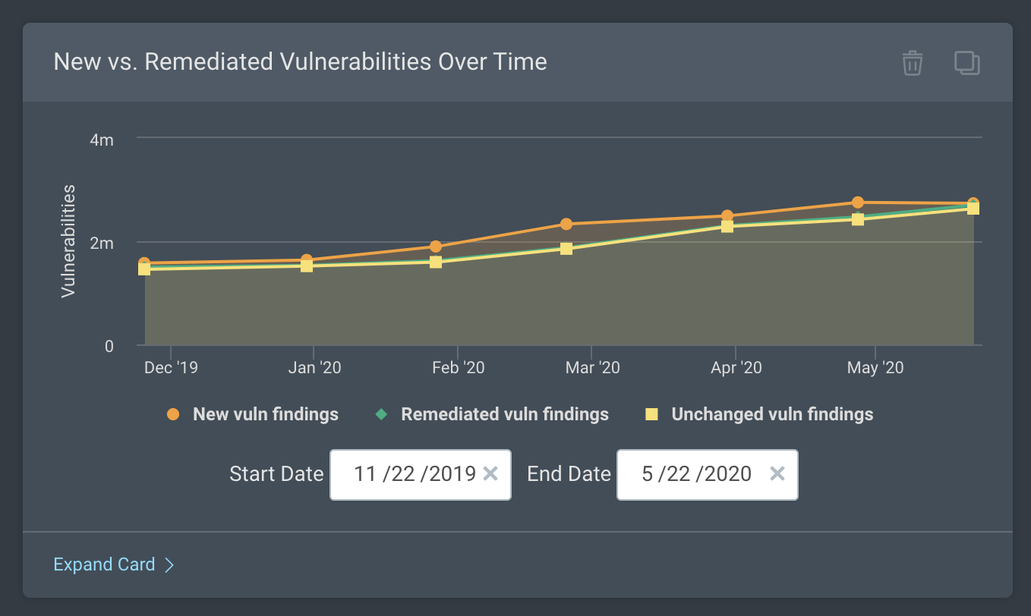The width and height of the screenshot is (1031, 616).
Task: Clear the Start Date field
Action: 490,474
